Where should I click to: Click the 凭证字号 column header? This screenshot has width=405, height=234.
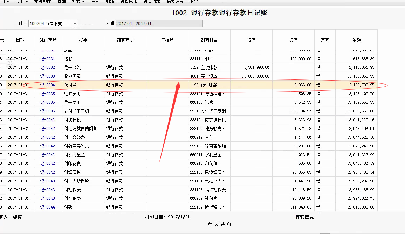pyautogui.click(x=48, y=40)
